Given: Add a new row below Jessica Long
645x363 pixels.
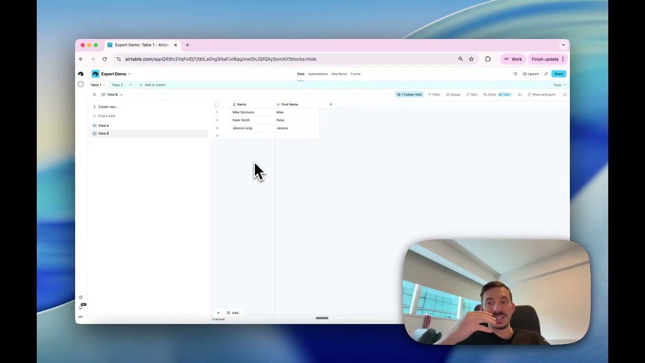Looking at the screenshot, I should (x=217, y=136).
